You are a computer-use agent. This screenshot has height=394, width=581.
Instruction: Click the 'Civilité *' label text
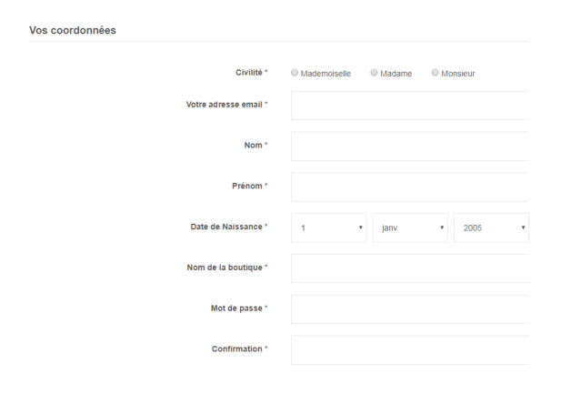(x=252, y=72)
